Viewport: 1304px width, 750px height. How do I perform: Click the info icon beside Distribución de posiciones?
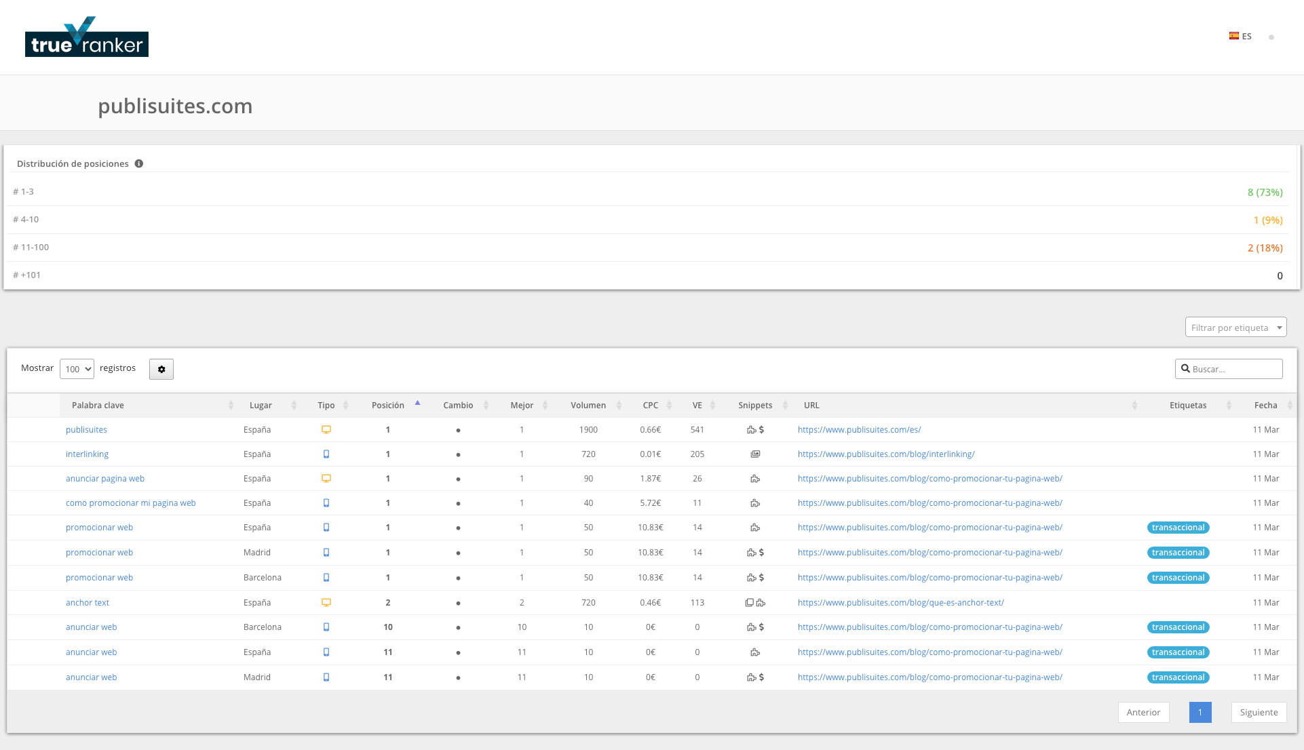(x=139, y=163)
